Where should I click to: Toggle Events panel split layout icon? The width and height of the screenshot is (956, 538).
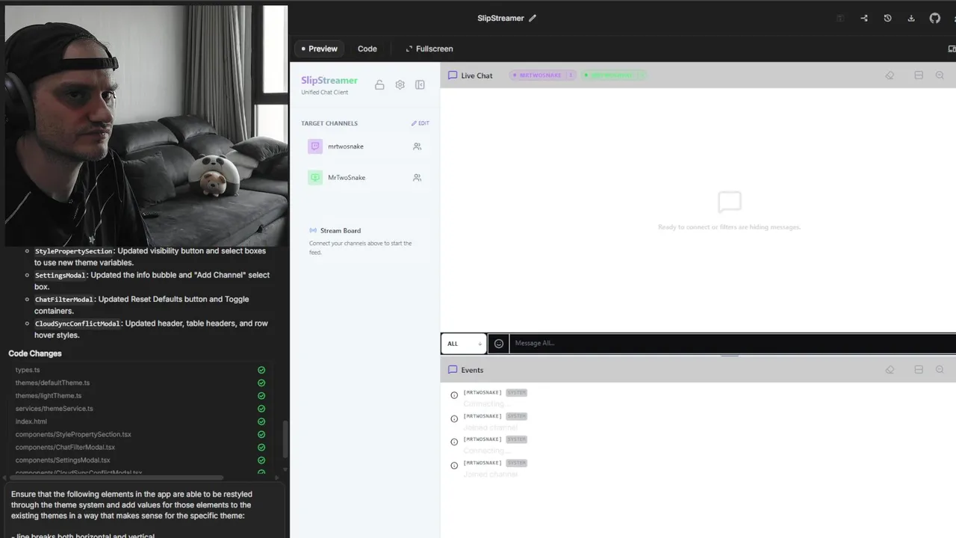click(919, 370)
